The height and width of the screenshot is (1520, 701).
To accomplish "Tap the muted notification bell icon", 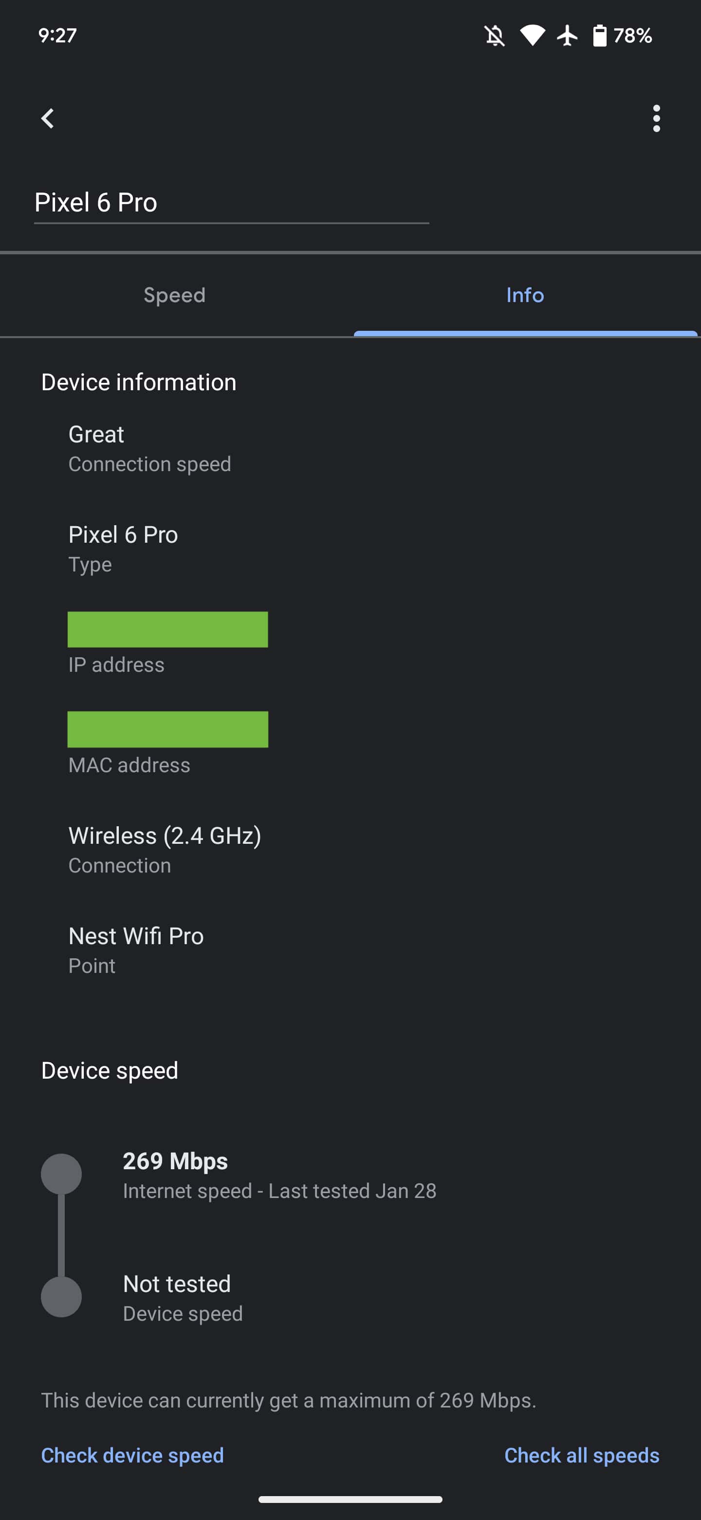I will [495, 36].
